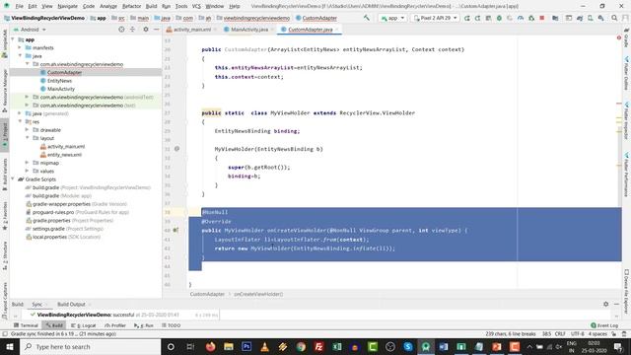The width and height of the screenshot is (631, 355).
Task: Open VLC from the taskbar
Action: [265, 346]
